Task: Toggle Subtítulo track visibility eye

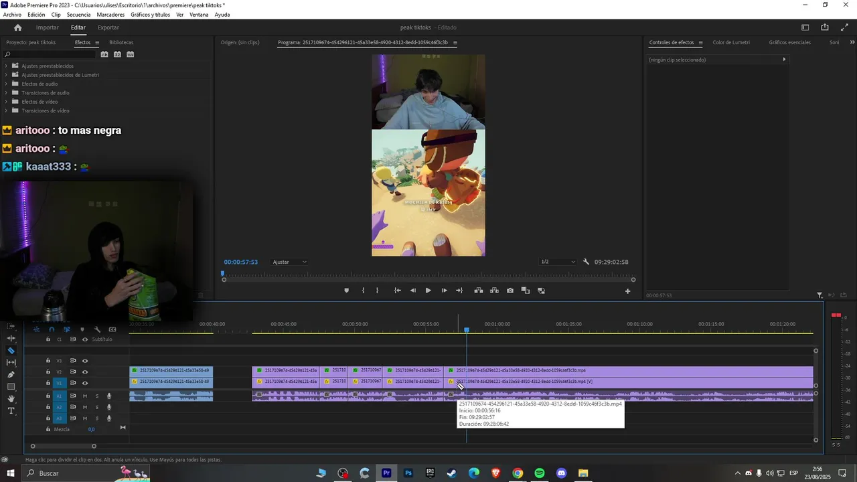Action: coord(85,339)
